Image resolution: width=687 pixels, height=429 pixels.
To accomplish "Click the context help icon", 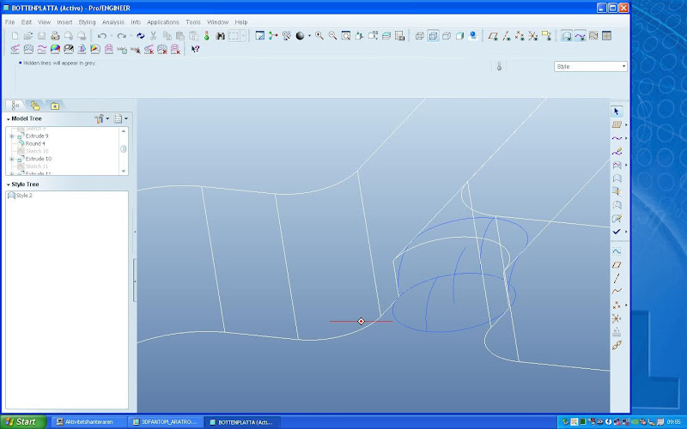I will coord(195,49).
